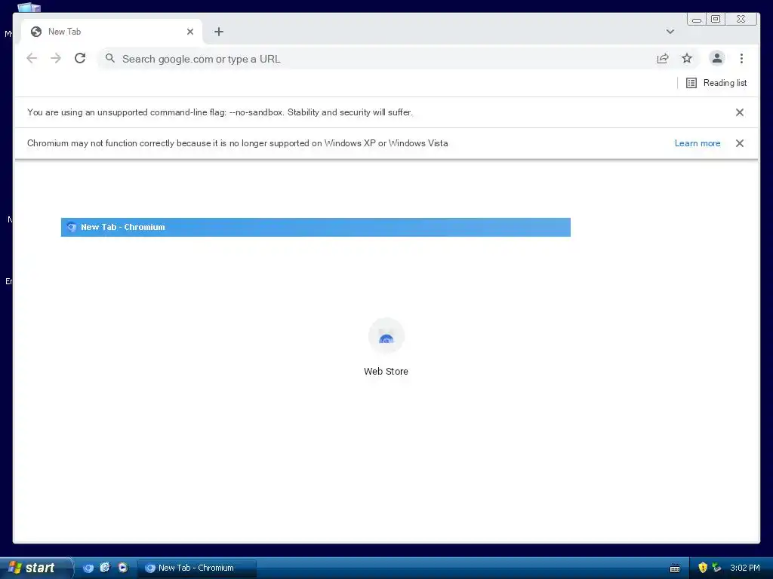Open the profile avatar button

pyautogui.click(x=717, y=59)
